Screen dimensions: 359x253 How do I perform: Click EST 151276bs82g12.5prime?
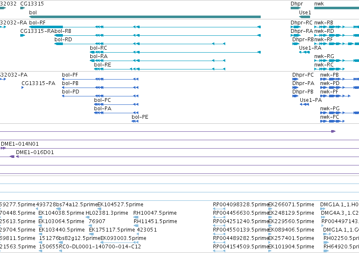70,238
